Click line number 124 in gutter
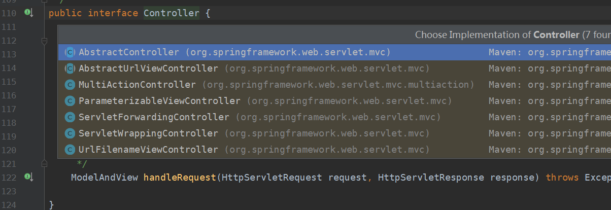 coord(10,205)
